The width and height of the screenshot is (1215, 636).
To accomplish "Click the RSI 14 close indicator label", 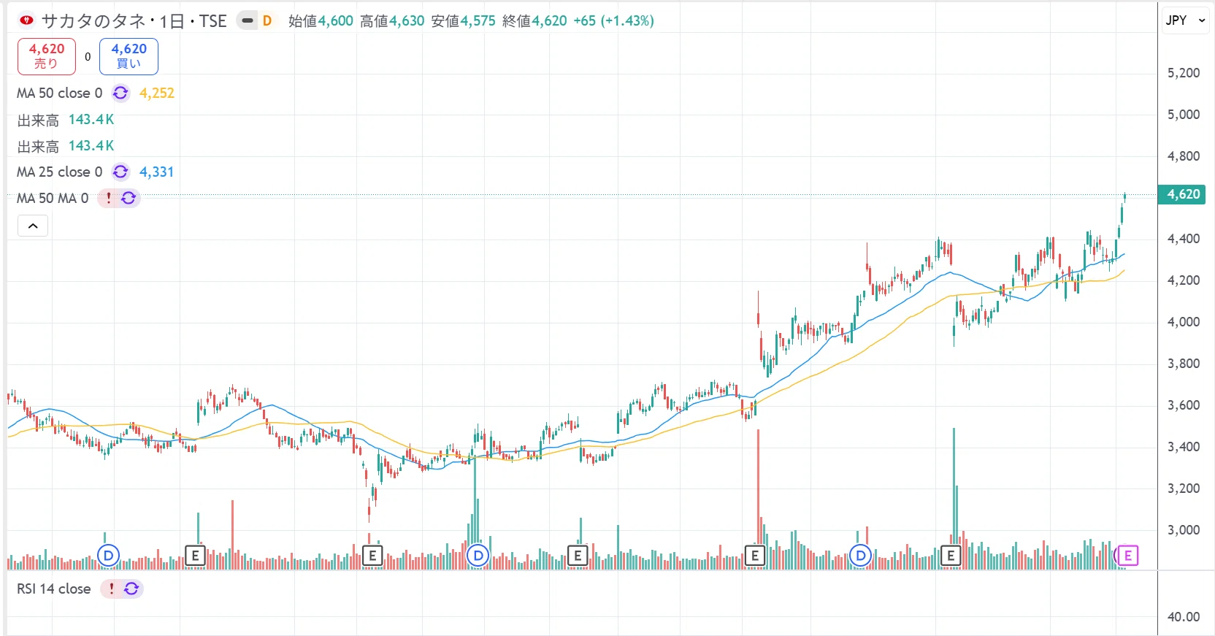I will click(x=53, y=589).
